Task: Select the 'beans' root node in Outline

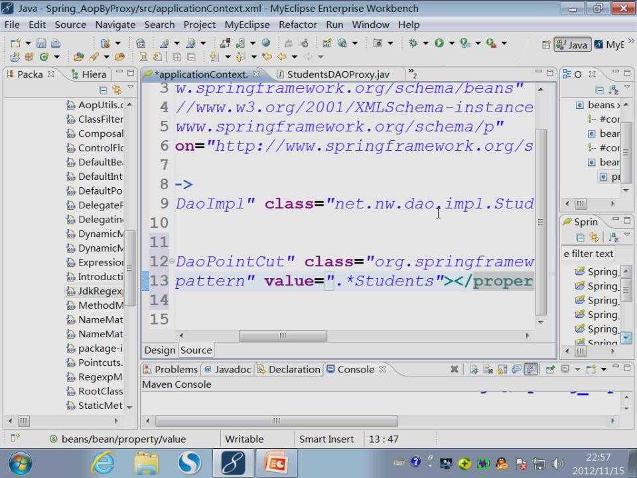Action: pos(598,105)
